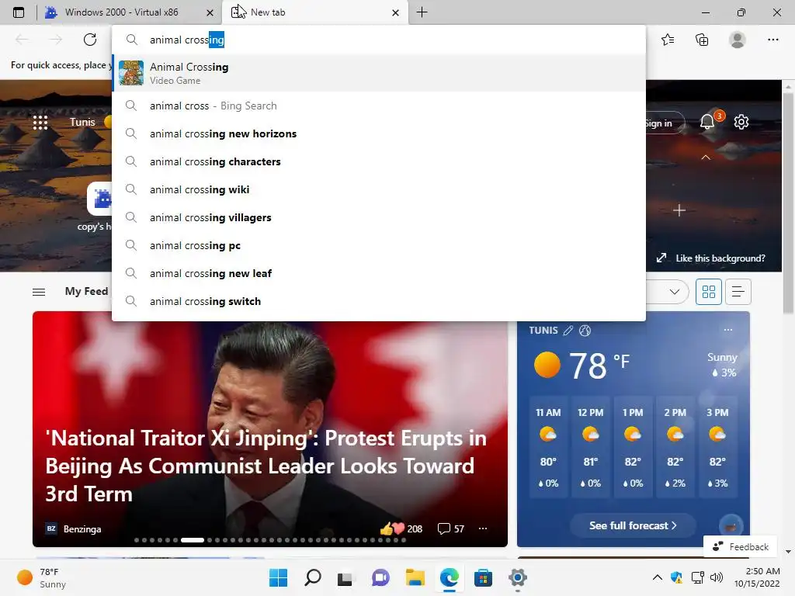The image size is (795, 596).
Task: Open weather card options ellipsis
Action: click(x=728, y=330)
